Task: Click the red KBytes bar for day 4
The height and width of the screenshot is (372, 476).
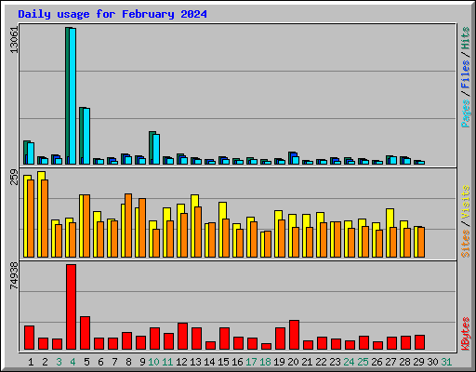Action: [71, 307]
